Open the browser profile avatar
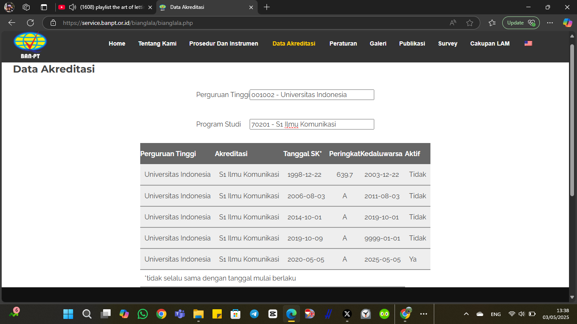577x324 pixels. pyautogui.click(x=9, y=7)
